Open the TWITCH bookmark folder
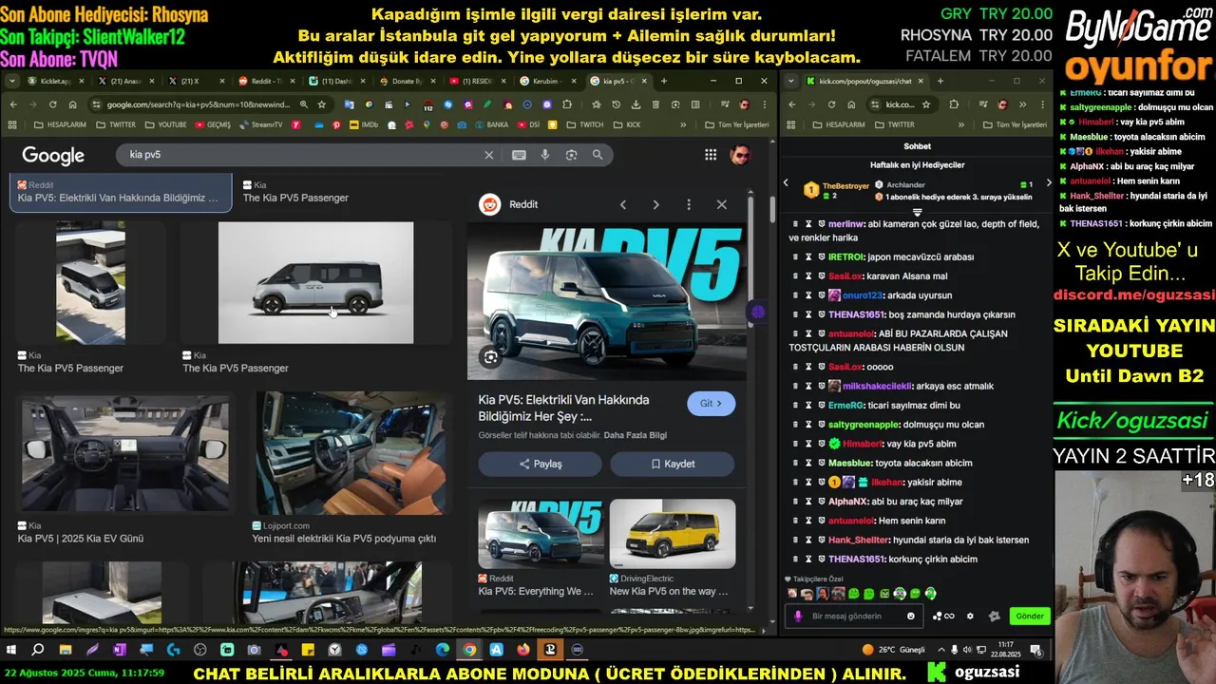 coord(584,124)
